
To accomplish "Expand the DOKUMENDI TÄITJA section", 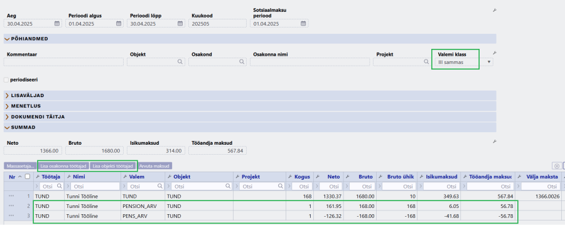I will [x=7, y=117].
